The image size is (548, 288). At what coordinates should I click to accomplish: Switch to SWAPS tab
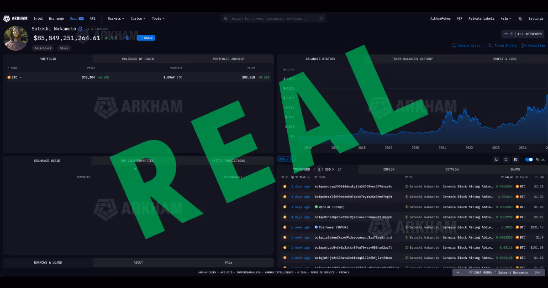515,170
